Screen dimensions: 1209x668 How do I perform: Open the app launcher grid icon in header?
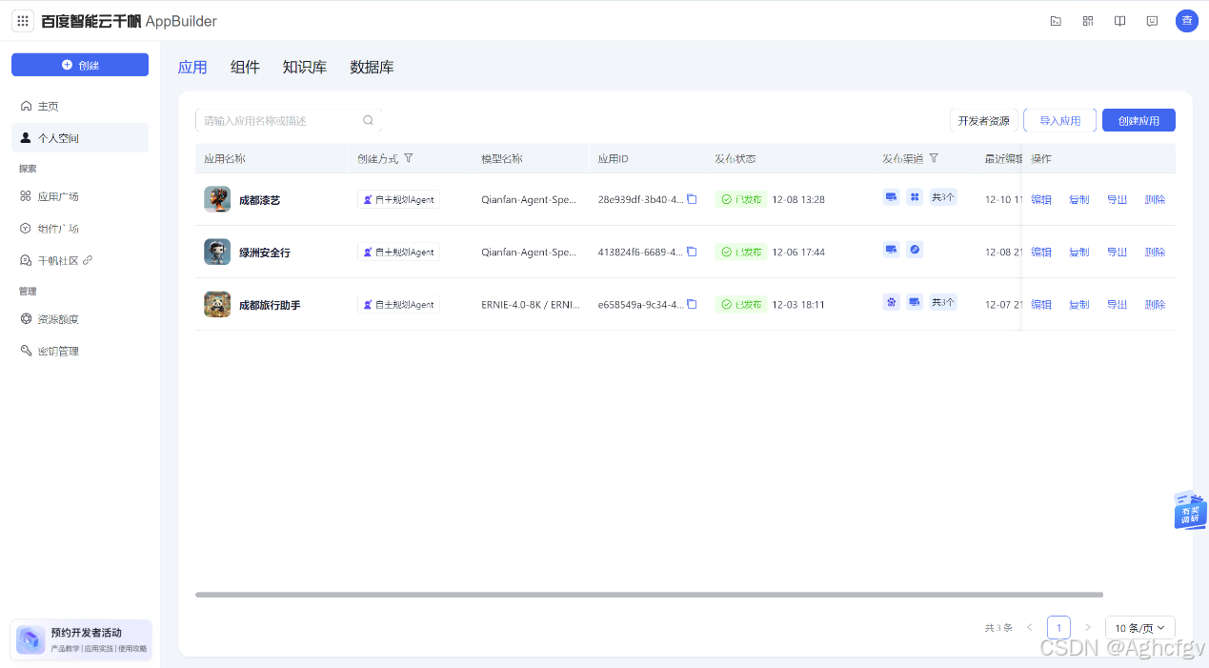[x=22, y=21]
